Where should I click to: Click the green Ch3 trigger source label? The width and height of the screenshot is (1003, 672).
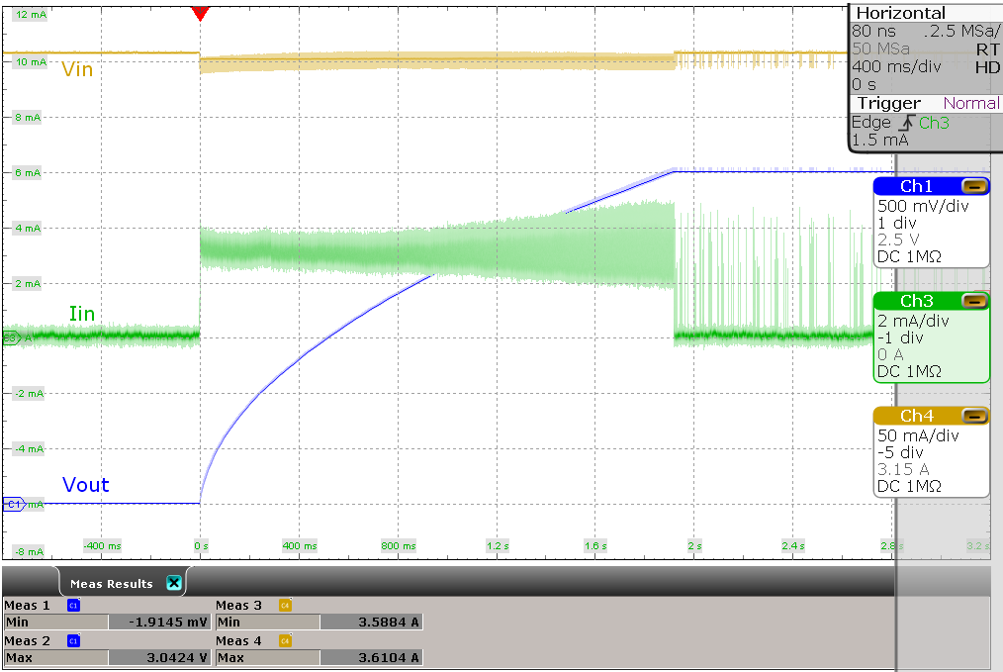935,122
